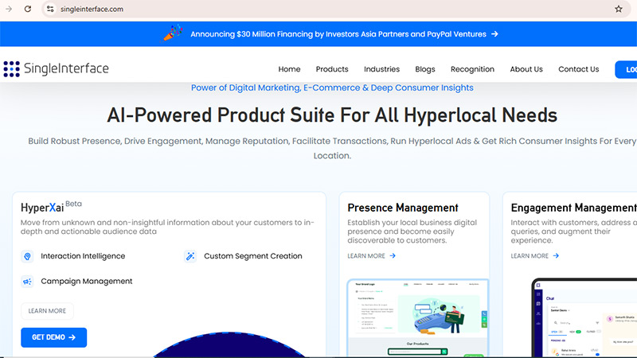Viewport: 637px width, 358px height.
Task: Click the browser back arrow
Action: (x=8, y=9)
